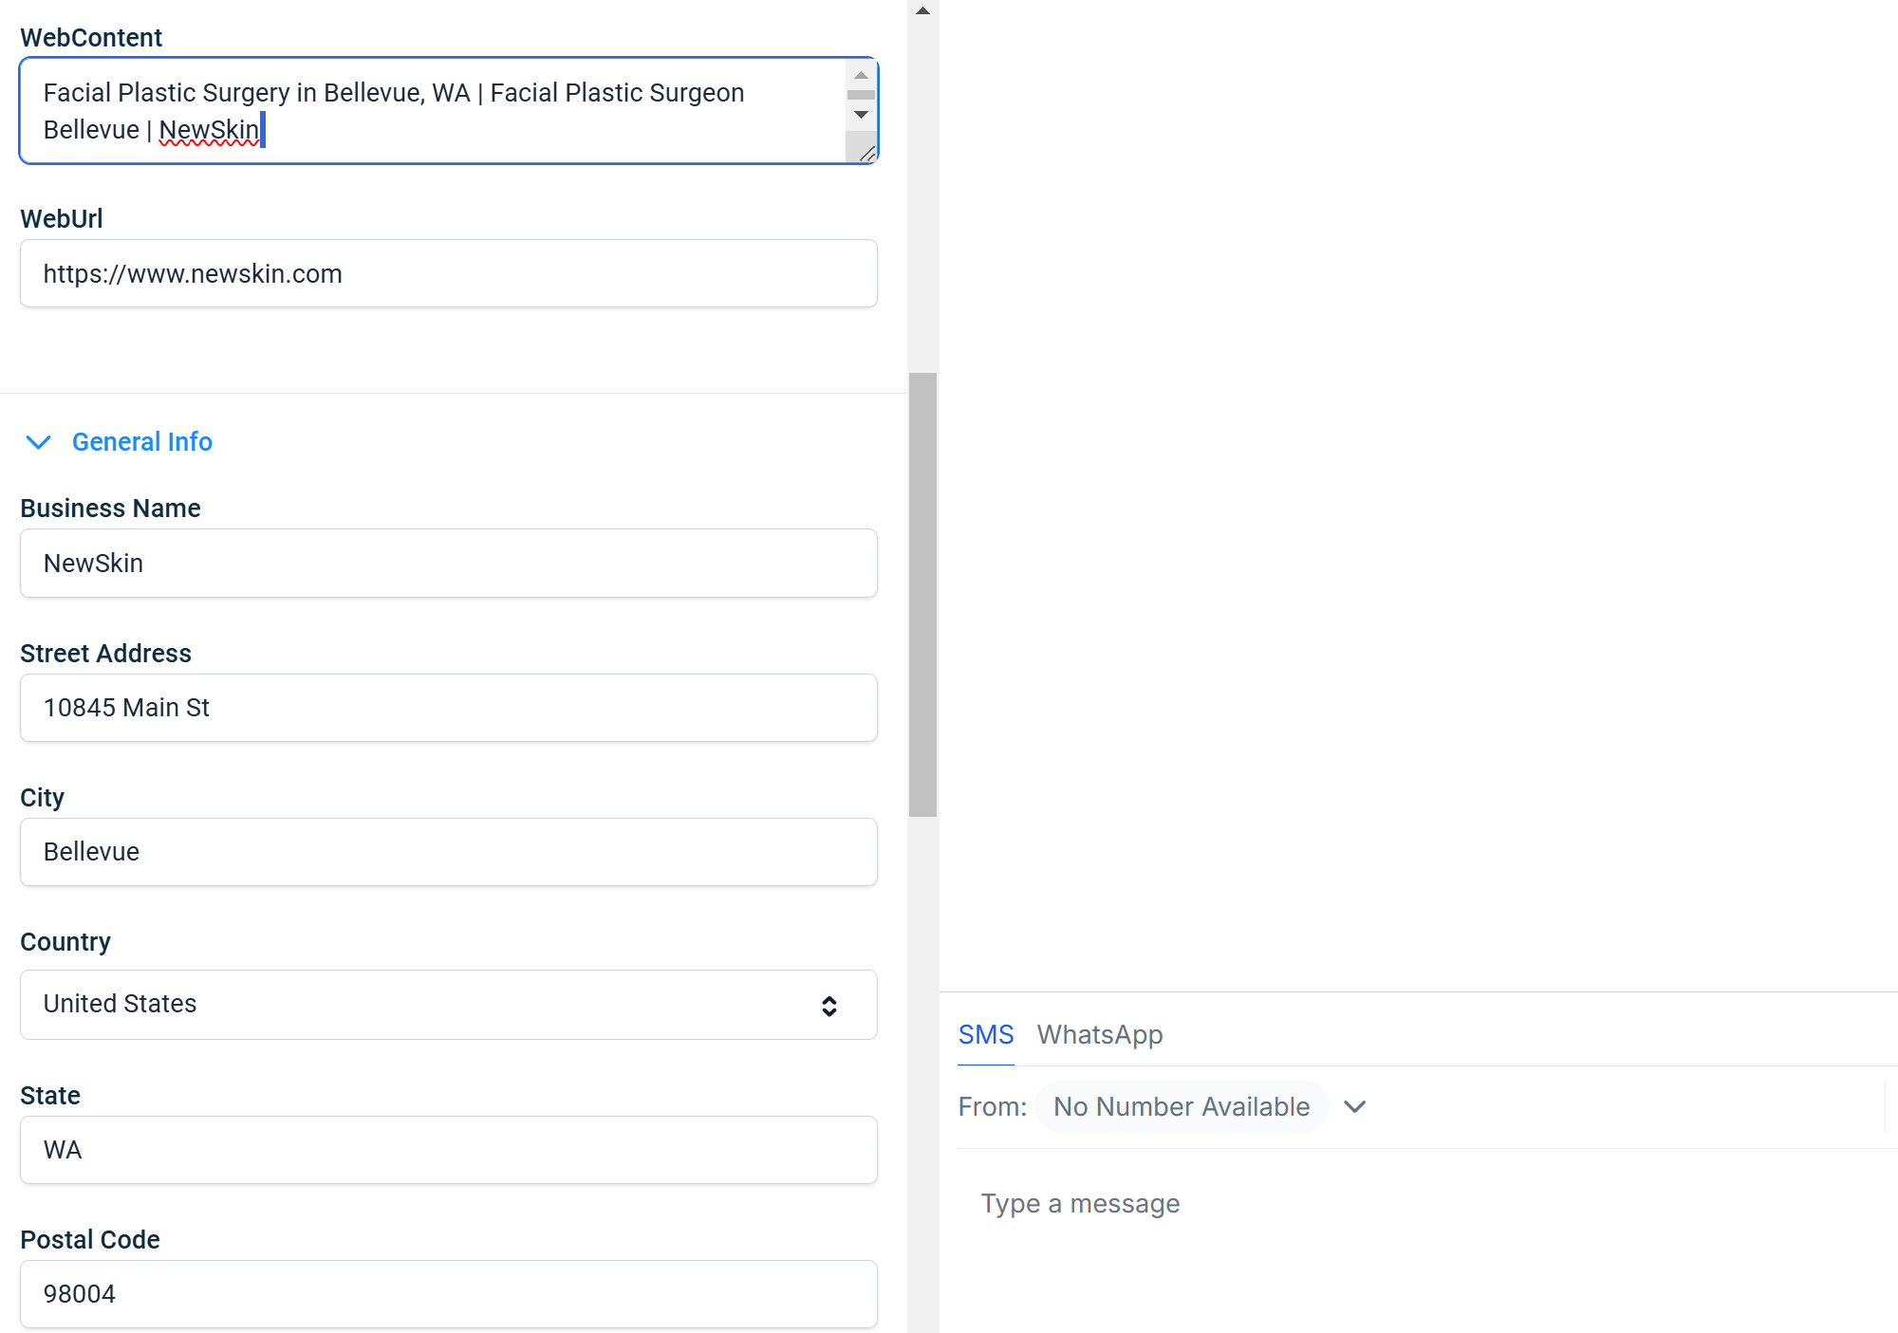Collapse the General Info section chevron
1898x1333 pixels.
coord(38,442)
